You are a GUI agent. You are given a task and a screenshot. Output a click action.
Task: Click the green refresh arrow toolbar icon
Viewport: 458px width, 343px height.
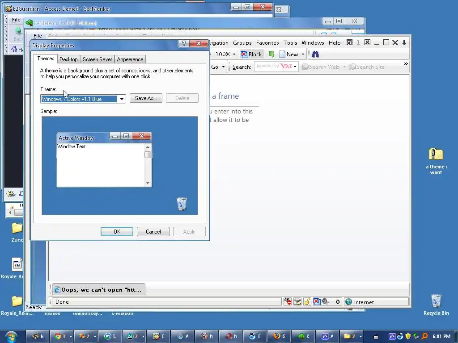pyautogui.click(x=271, y=54)
